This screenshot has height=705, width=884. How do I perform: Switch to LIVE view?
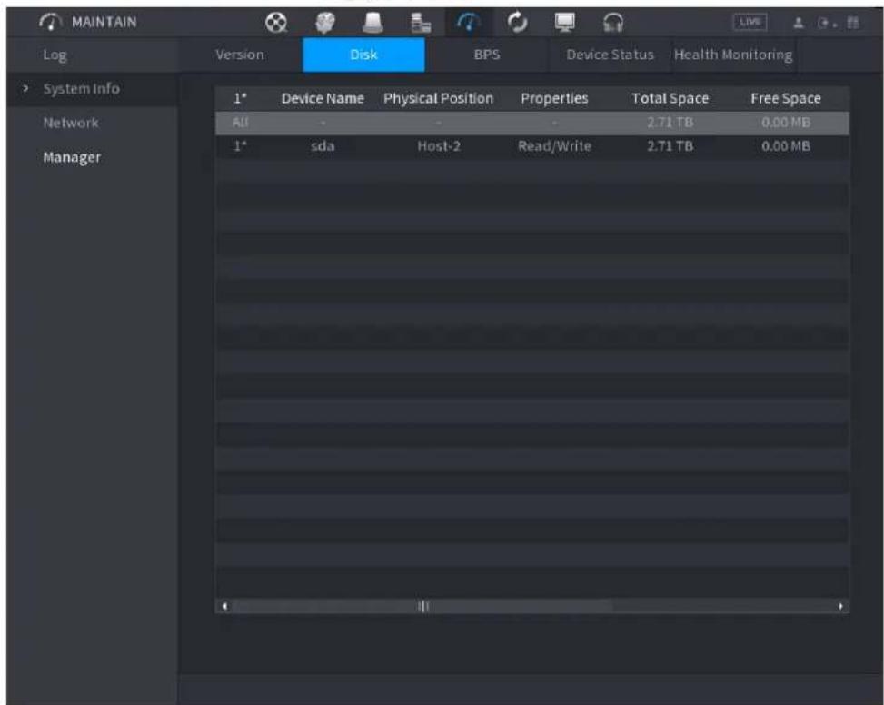[750, 22]
